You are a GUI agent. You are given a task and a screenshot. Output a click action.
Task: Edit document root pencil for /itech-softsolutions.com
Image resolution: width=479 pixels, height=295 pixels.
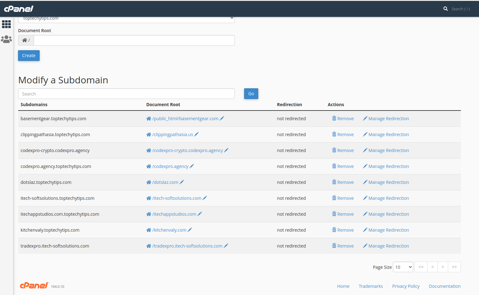click(205, 198)
